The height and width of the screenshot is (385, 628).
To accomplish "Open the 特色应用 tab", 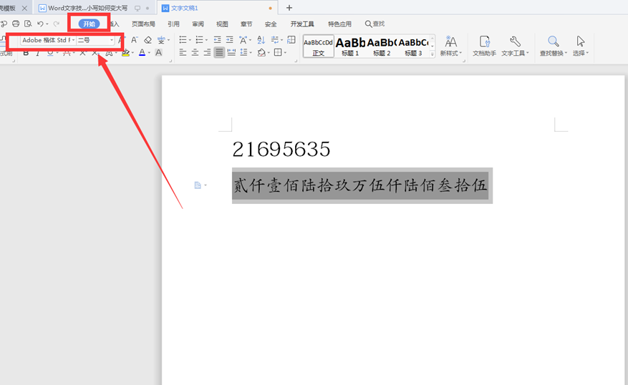I will click(x=339, y=24).
